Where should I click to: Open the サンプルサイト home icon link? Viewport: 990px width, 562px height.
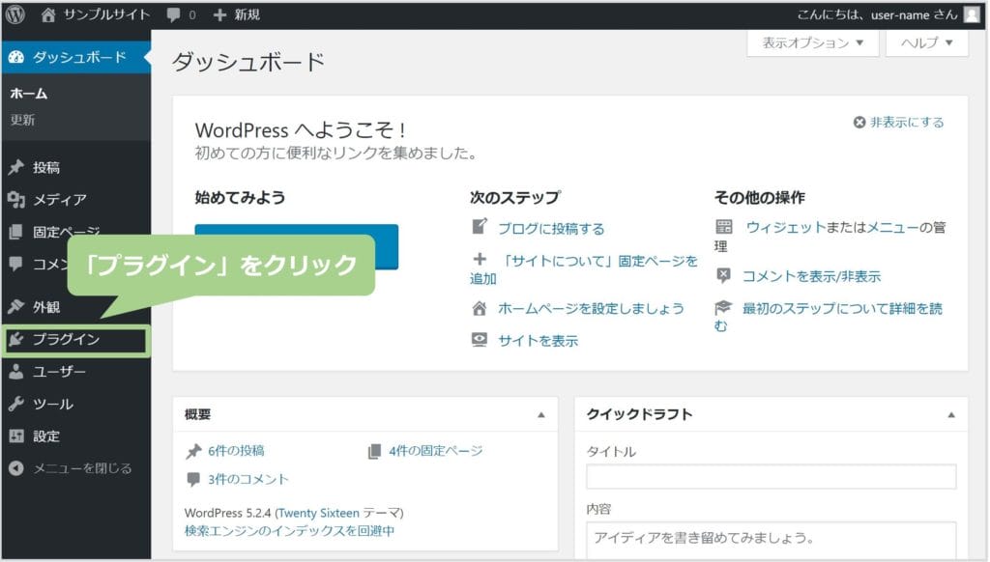pyautogui.click(x=48, y=14)
